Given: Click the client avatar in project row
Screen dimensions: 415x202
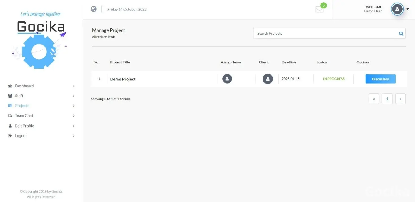Looking at the screenshot, I should tap(267, 79).
